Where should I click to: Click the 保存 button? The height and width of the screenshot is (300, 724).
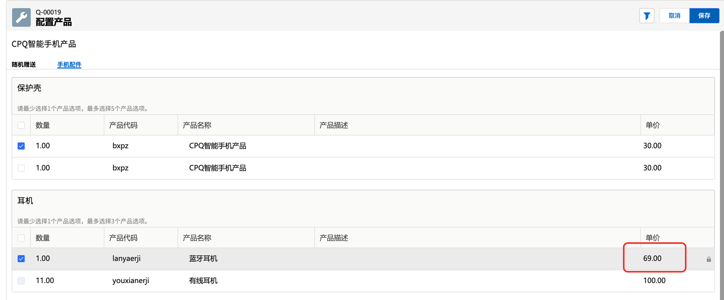[x=704, y=16]
